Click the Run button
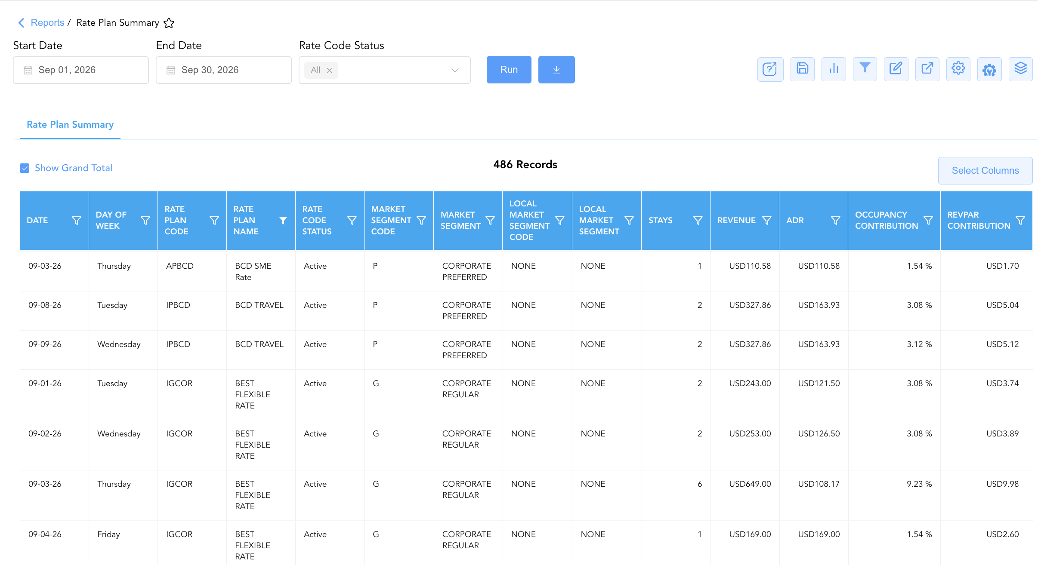The width and height of the screenshot is (1038, 565). (x=509, y=70)
